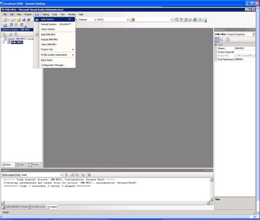Open the Find combo box dropdown arrow
Image resolution: width=260 pixels, height=220 pixels.
171,19
